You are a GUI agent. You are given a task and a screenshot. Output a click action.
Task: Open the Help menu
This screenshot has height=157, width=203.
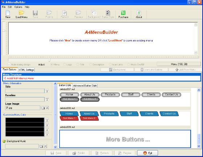[x=27, y=7]
